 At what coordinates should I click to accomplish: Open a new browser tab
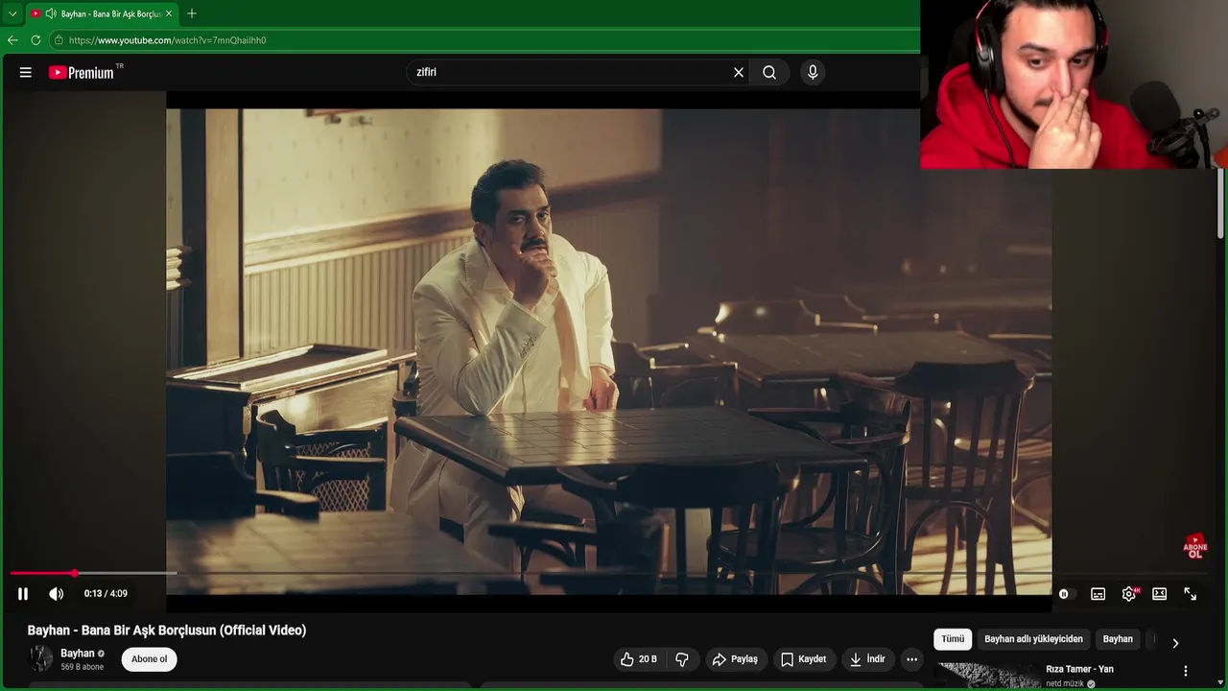192,13
